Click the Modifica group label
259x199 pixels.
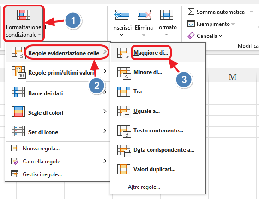tap(248, 46)
